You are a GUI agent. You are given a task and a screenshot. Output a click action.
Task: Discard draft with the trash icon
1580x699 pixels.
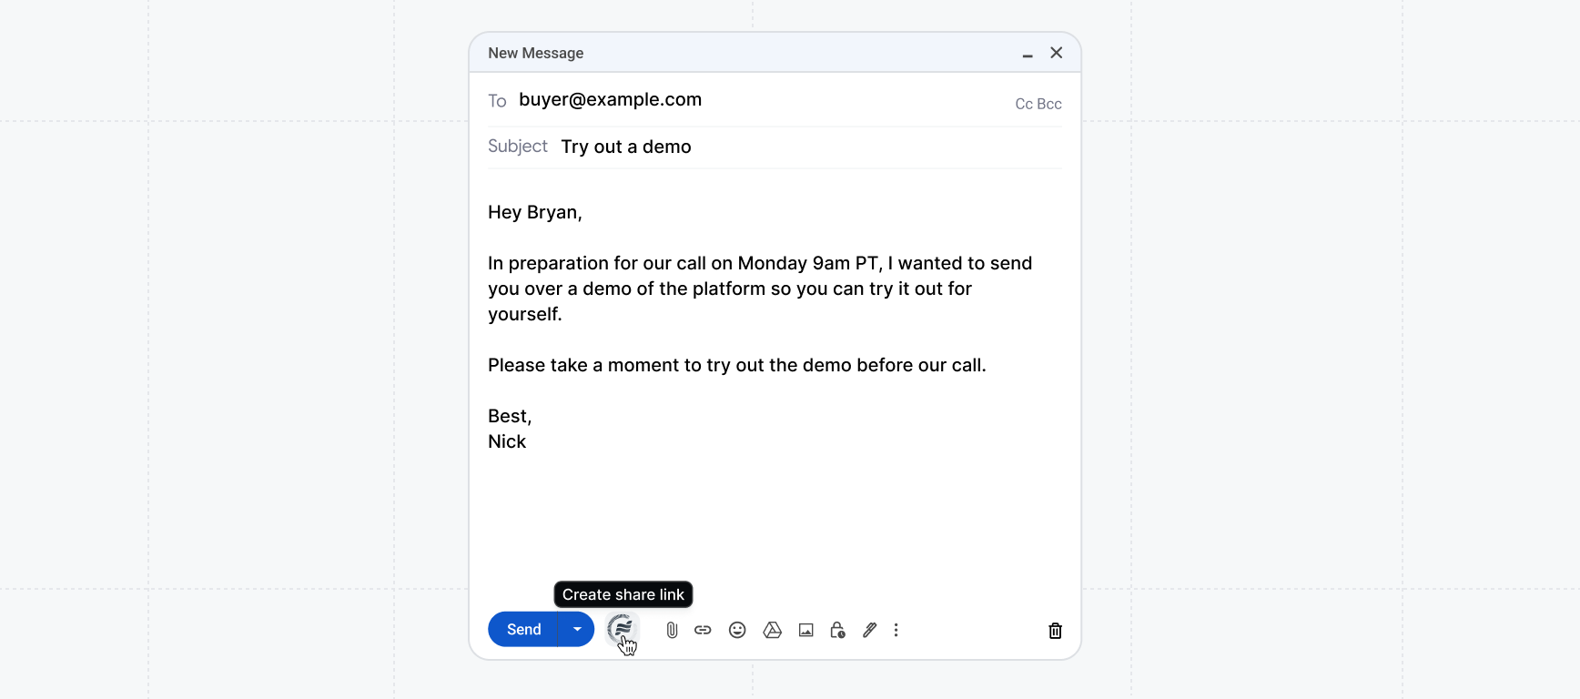pyautogui.click(x=1055, y=630)
